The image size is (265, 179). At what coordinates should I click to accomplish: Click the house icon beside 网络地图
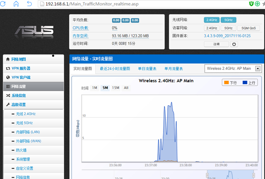click(x=8, y=59)
